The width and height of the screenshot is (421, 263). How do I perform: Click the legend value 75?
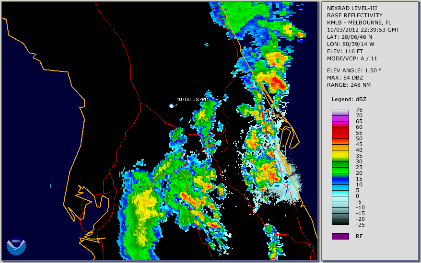[x=359, y=110]
